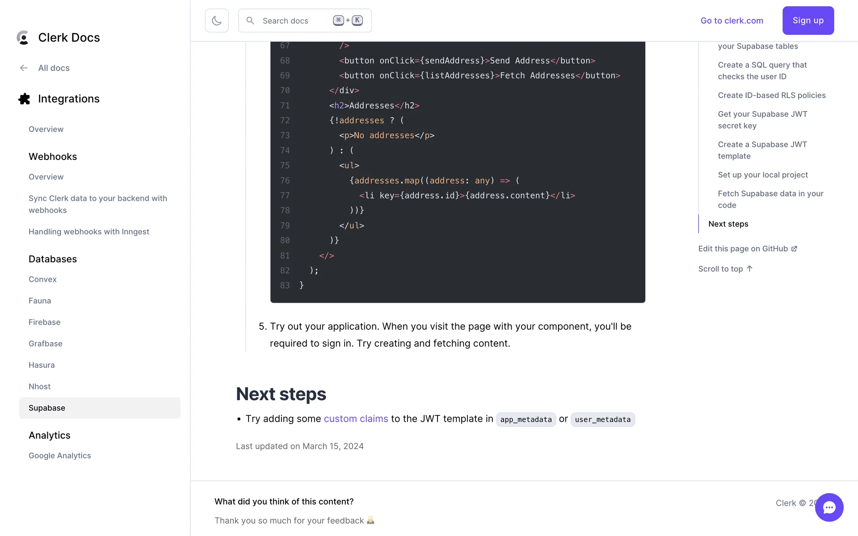Open Handling webhooks with Inngest
Viewport: 858px width, 536px height.
[x=89, y=231]
